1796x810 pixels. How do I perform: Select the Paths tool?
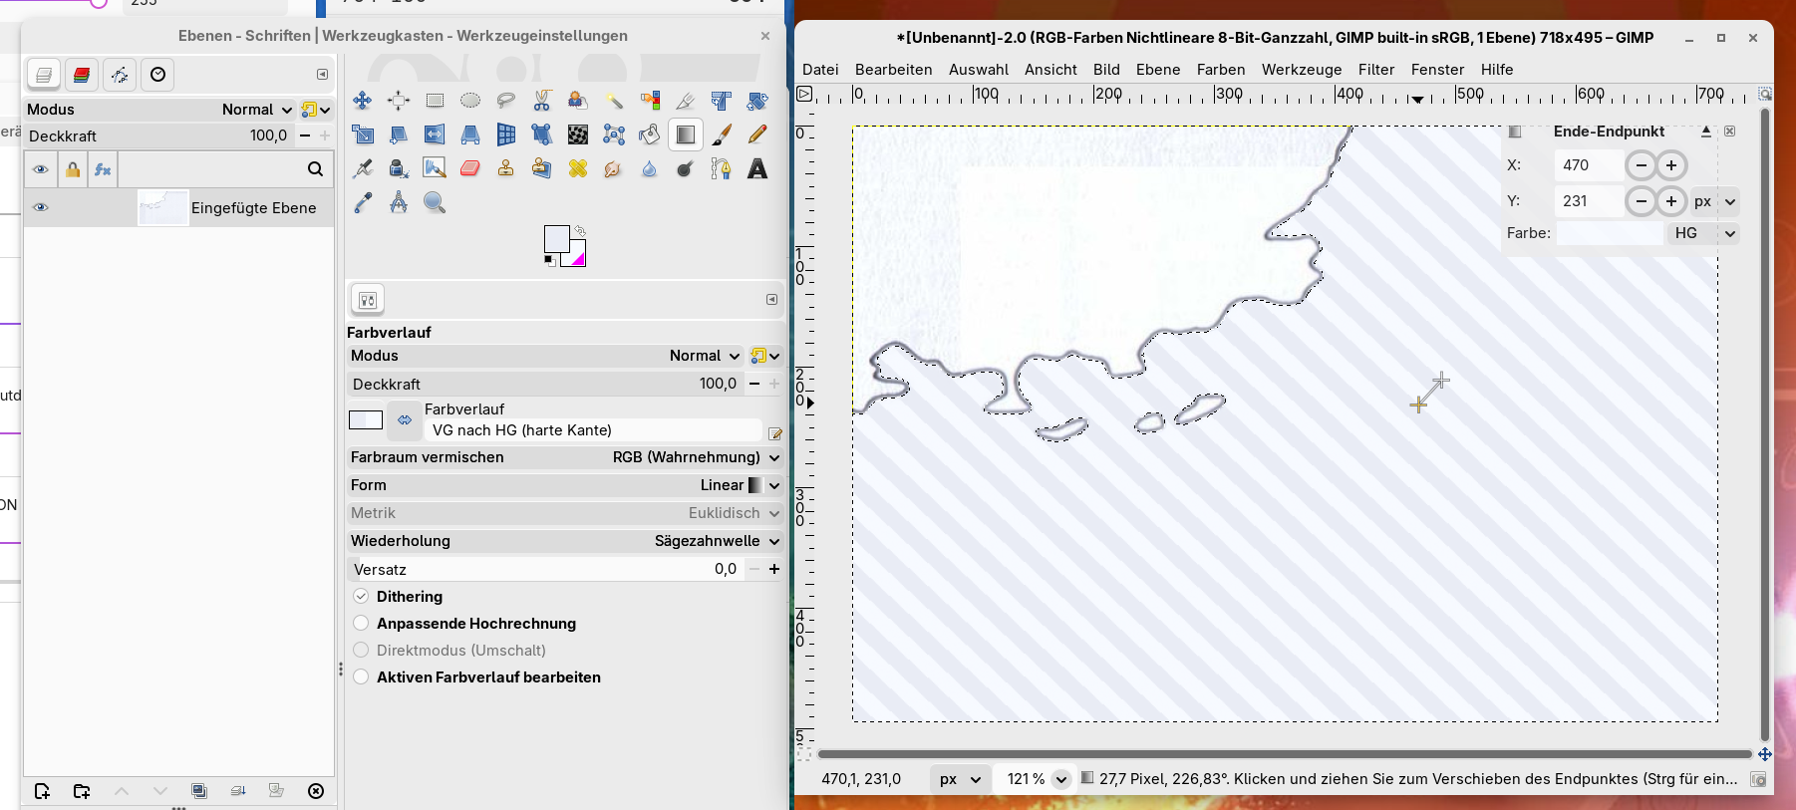[722, 168]
